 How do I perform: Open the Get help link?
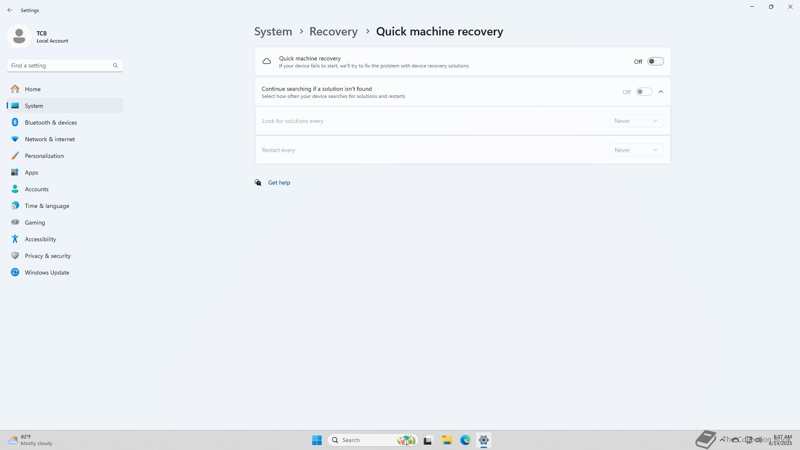(279, 182)
